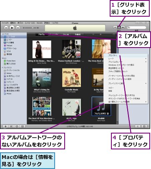Expand the アルバムのレート submenu
This screenshot has height=169, width=151.
click(x=126, y=62)
